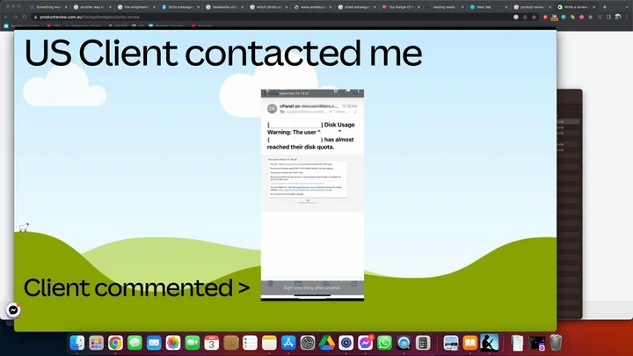
Task: Open the Messages app in dock
Action: click(135, 343)
